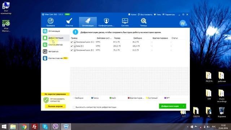Image resolution: width=231 pixels, height=130 pixels.
Task: Sort by the Файловая система column header
Action: pyautogui.click(x=104, y=38)
